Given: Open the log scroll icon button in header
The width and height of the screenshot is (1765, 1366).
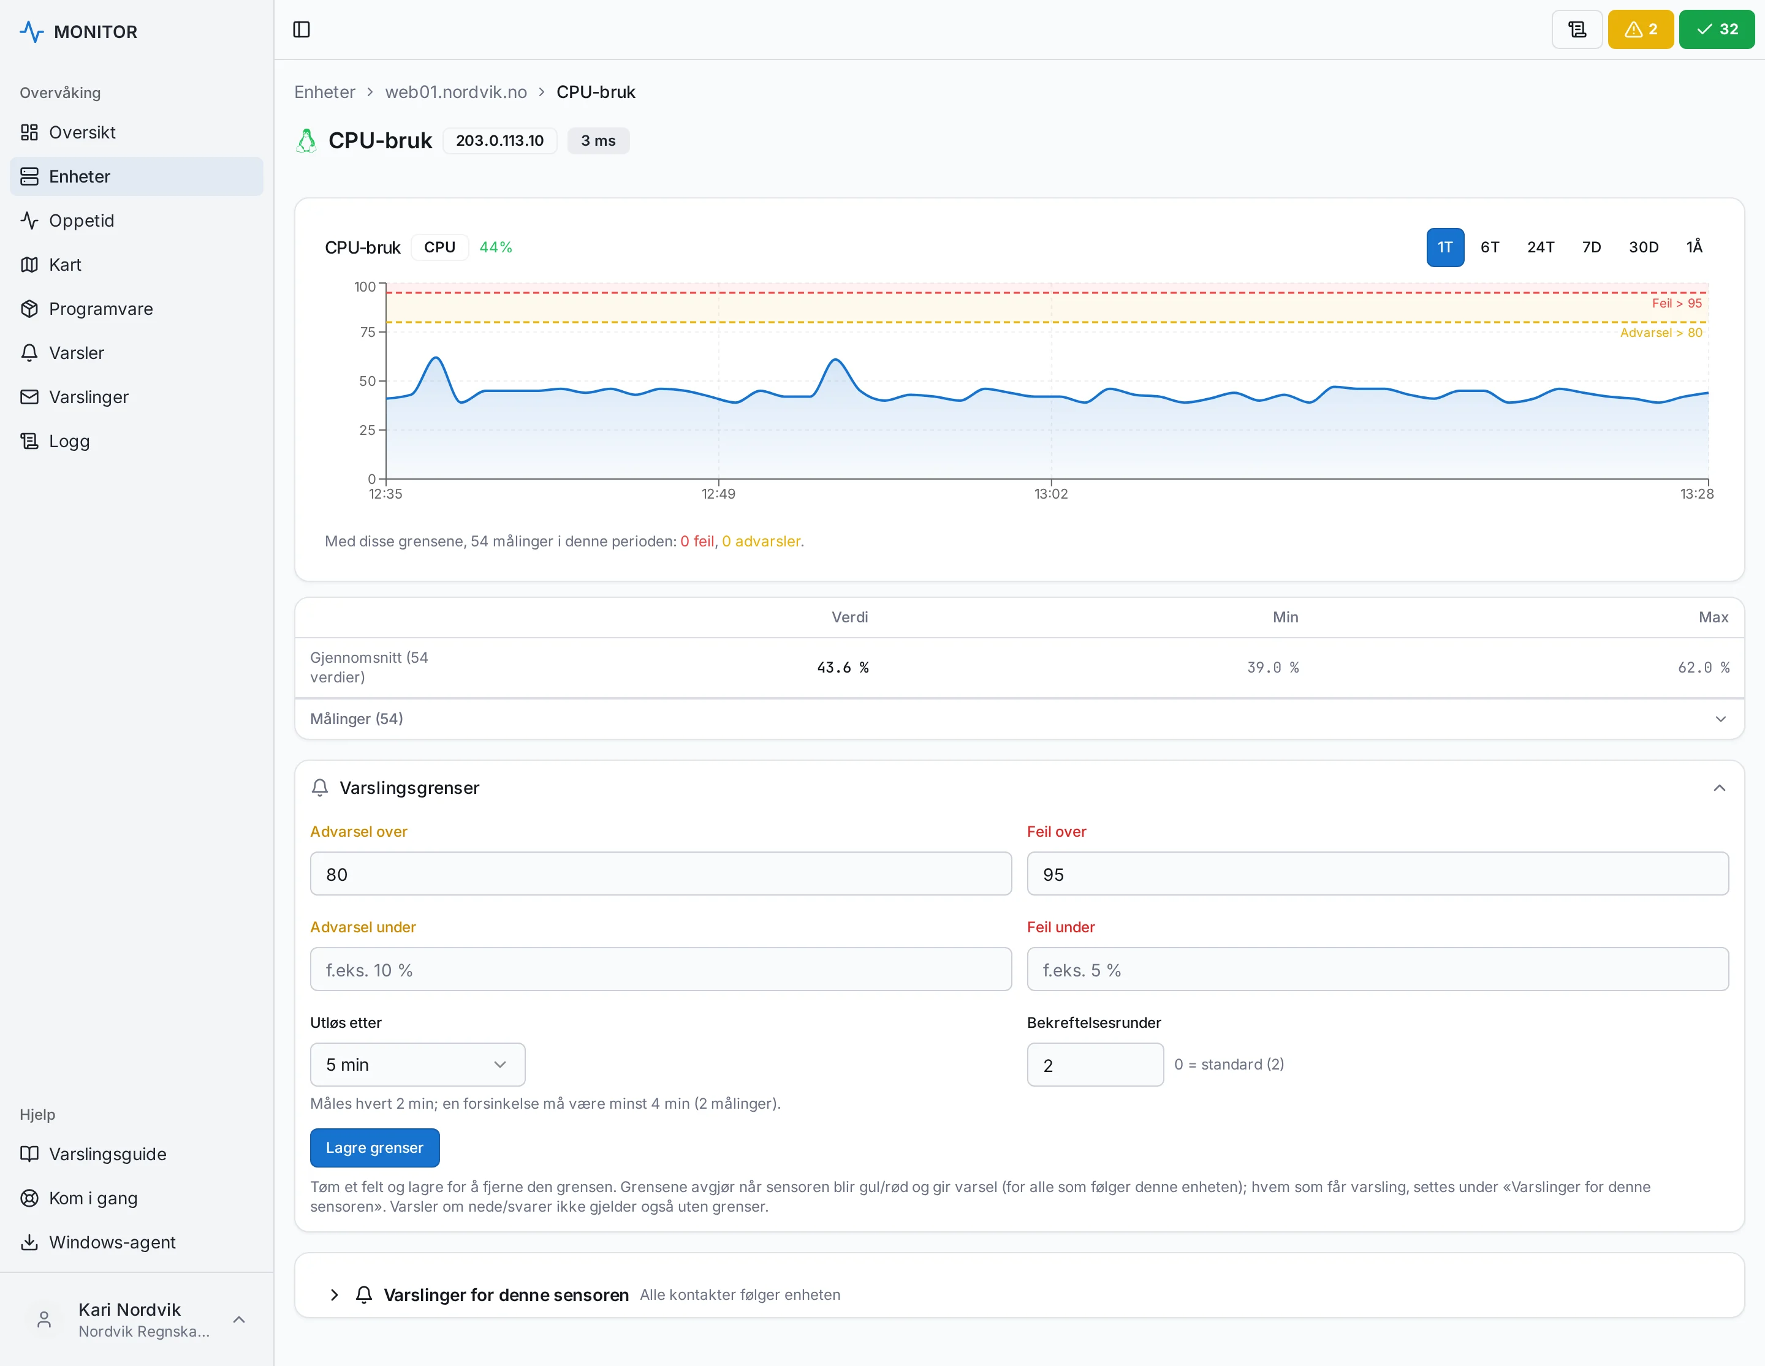Looking at the screenshot, I should 1577,30.
